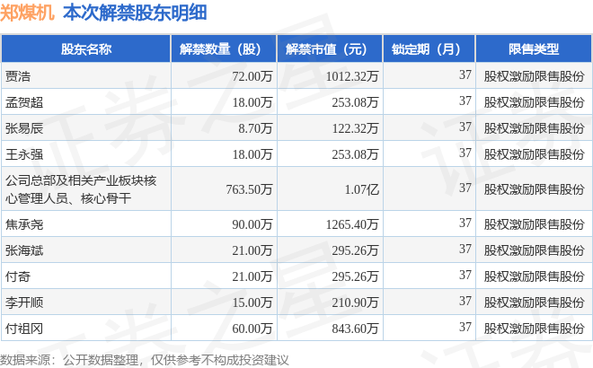Click 股权激励限售股份 in the 李开顺 row
Screen dimensions: 593x368
click(534, 302)
